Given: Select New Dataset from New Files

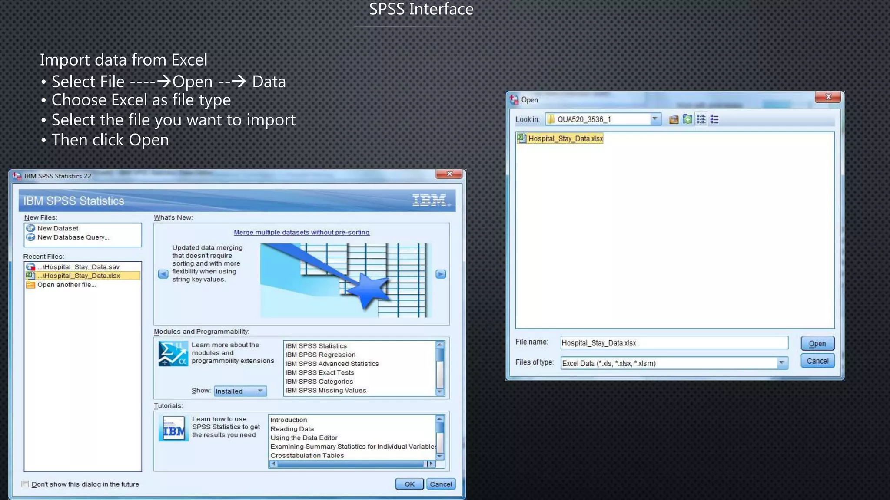Looking at the screenshot, I should 57,228.
